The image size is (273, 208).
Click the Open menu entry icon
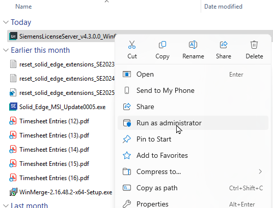[x=127, y=74]
